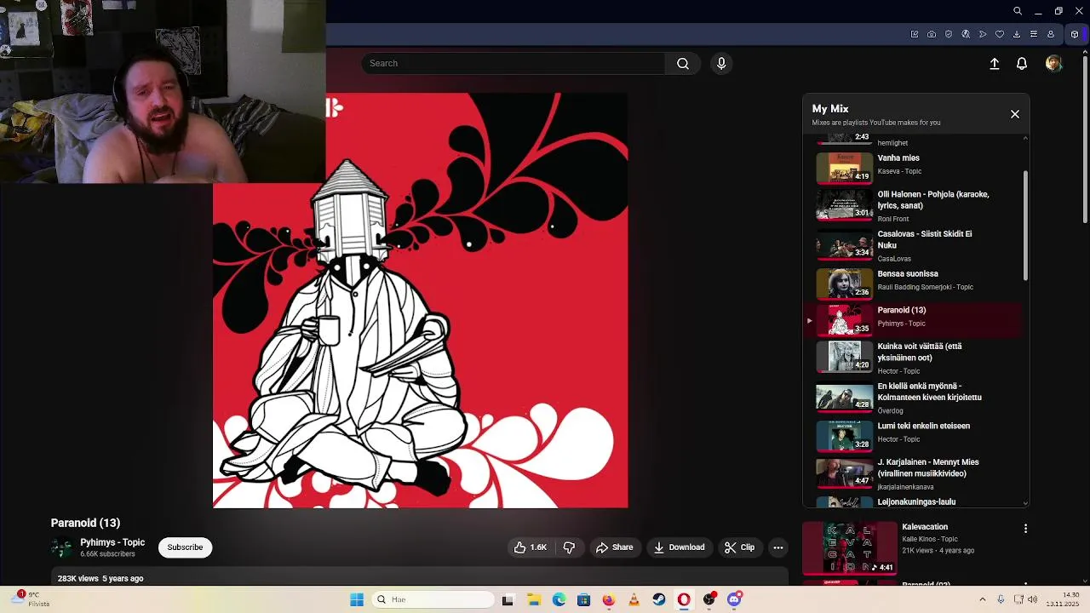
Task: Open Opera edit/pinboard icon in toolbar
Action: click(x=915, y=34)
